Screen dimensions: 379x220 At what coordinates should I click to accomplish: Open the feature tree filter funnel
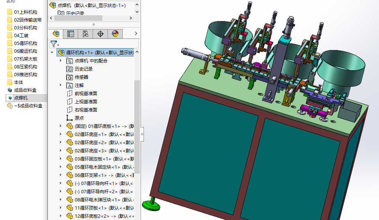point(54,44)
